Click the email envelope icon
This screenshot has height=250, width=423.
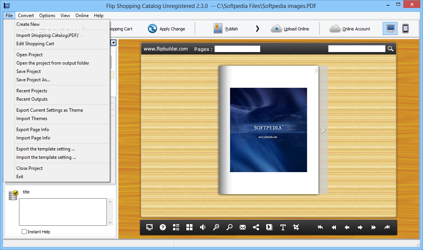(x=243, y=227)
